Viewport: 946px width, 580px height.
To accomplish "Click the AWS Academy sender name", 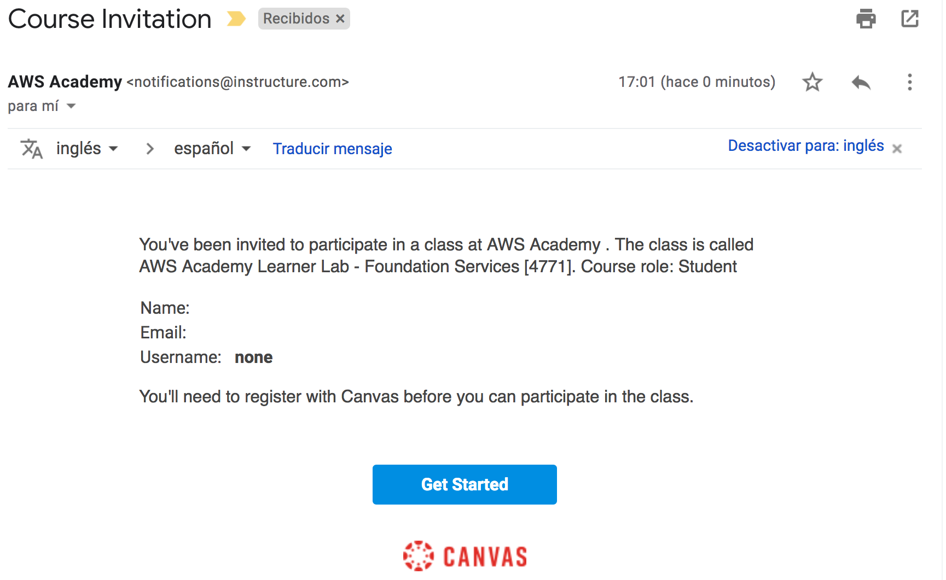I will click(x=65, y=81).
